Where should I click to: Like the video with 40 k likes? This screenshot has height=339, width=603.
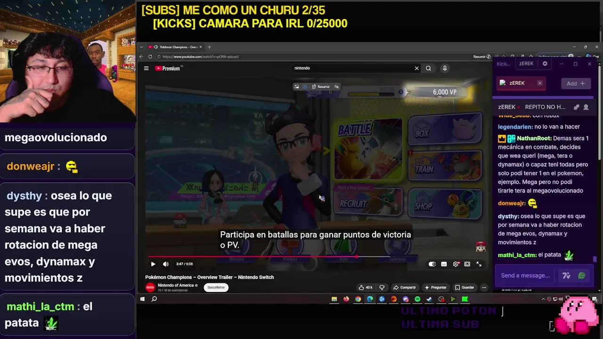pyautogui.click(x=365, y=287)
